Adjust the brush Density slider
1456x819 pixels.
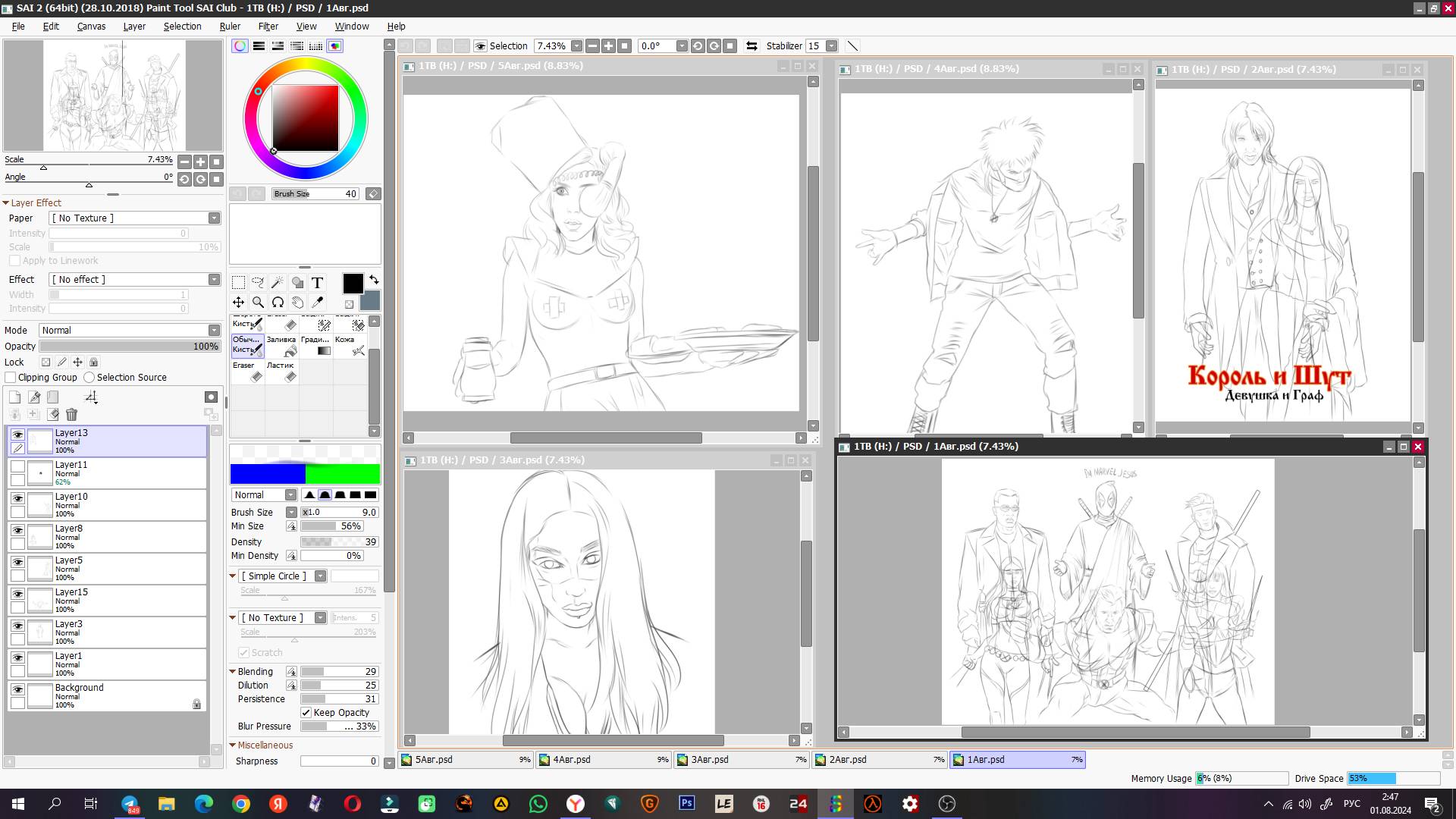click(x=339, y=541)
